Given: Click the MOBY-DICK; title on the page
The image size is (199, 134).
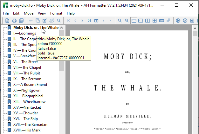Looking at the screenshot, I should click(127, 56).
